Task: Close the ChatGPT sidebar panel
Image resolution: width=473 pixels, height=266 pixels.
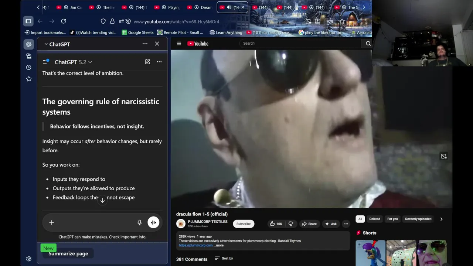Action: (x=157, y=44)
